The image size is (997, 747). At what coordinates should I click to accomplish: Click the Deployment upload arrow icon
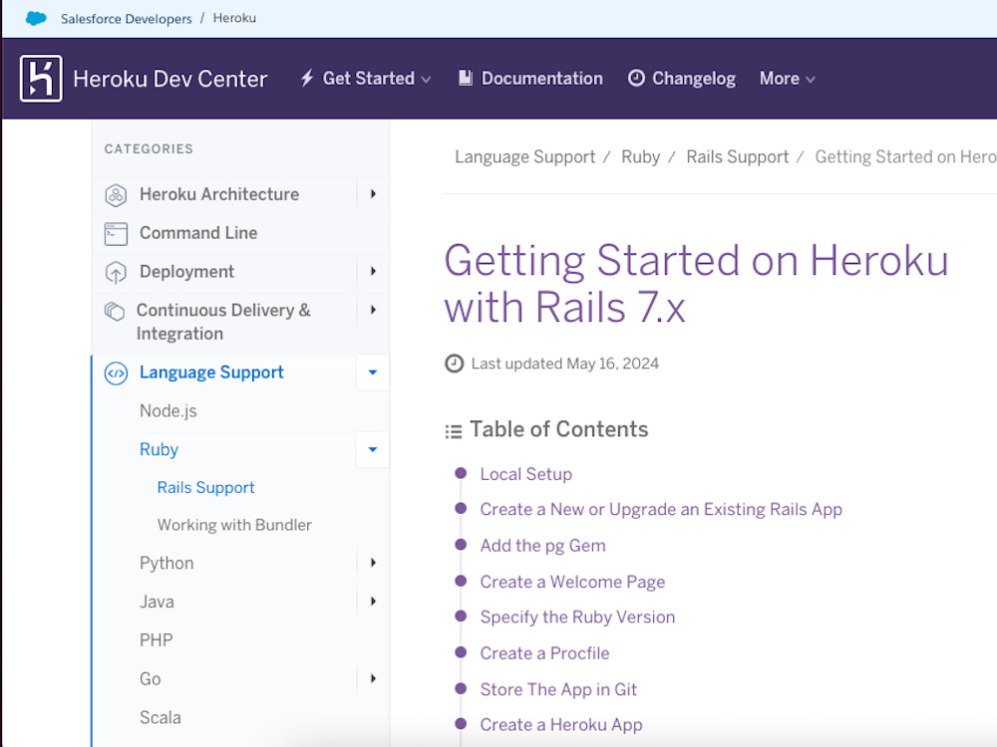116,273
